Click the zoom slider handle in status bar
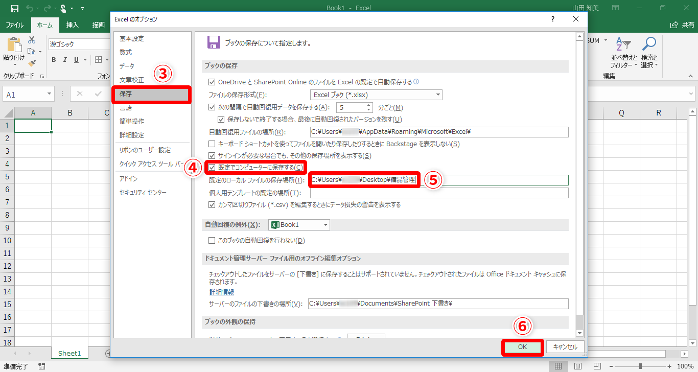 640,366
